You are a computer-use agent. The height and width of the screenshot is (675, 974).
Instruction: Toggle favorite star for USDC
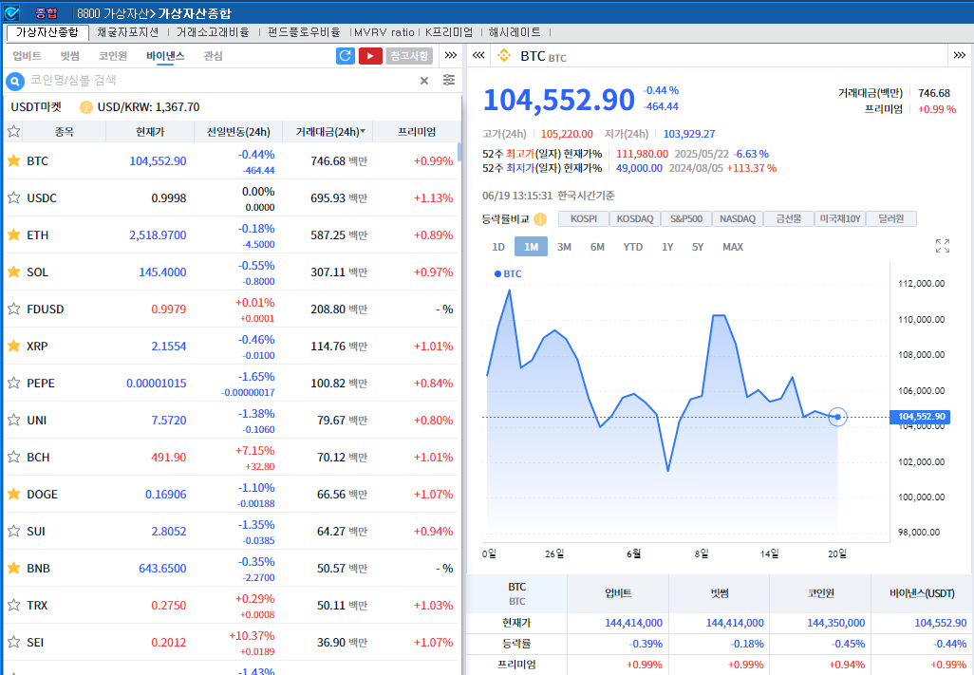click(x=14, y=197)
